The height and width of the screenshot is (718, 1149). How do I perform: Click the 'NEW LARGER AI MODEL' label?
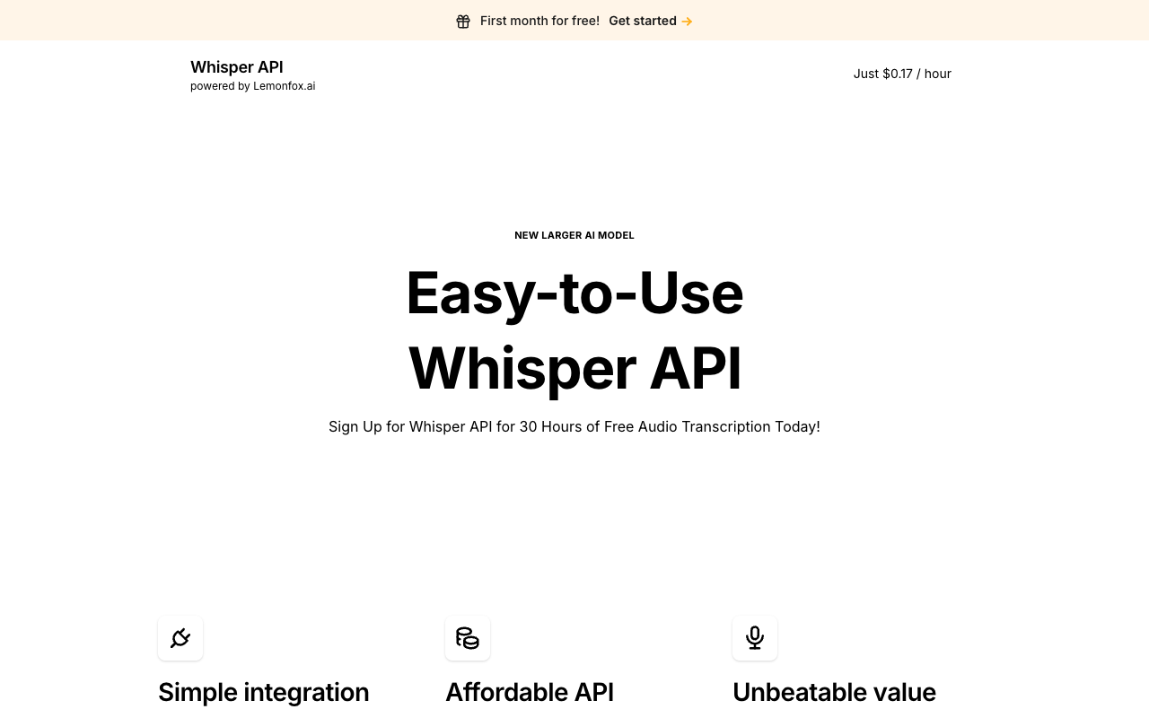[574, 235]
